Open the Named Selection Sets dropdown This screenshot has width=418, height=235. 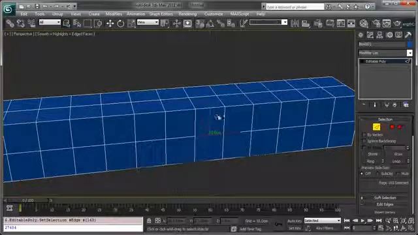click(x=268, y=22)
